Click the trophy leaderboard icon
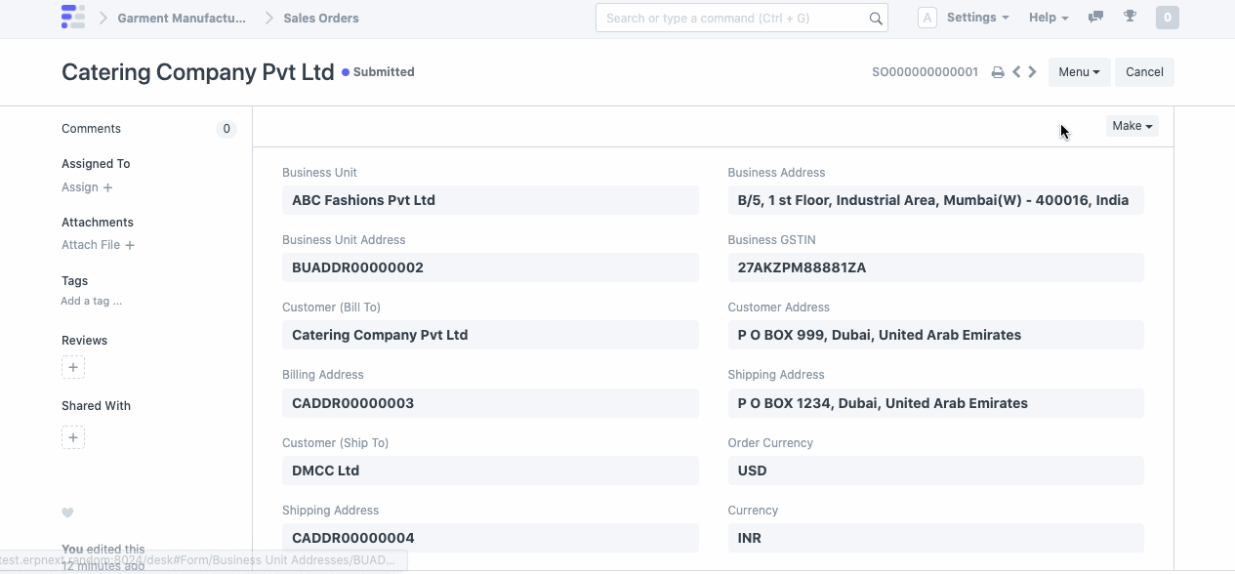The image size is (1235, 574). [x=1131, y=17]
